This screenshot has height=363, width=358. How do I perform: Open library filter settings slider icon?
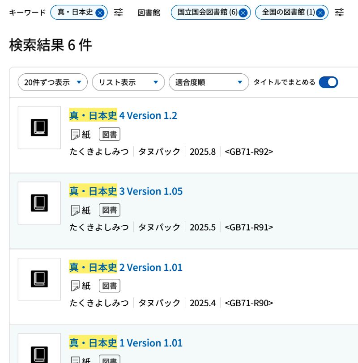click(339, 13)
